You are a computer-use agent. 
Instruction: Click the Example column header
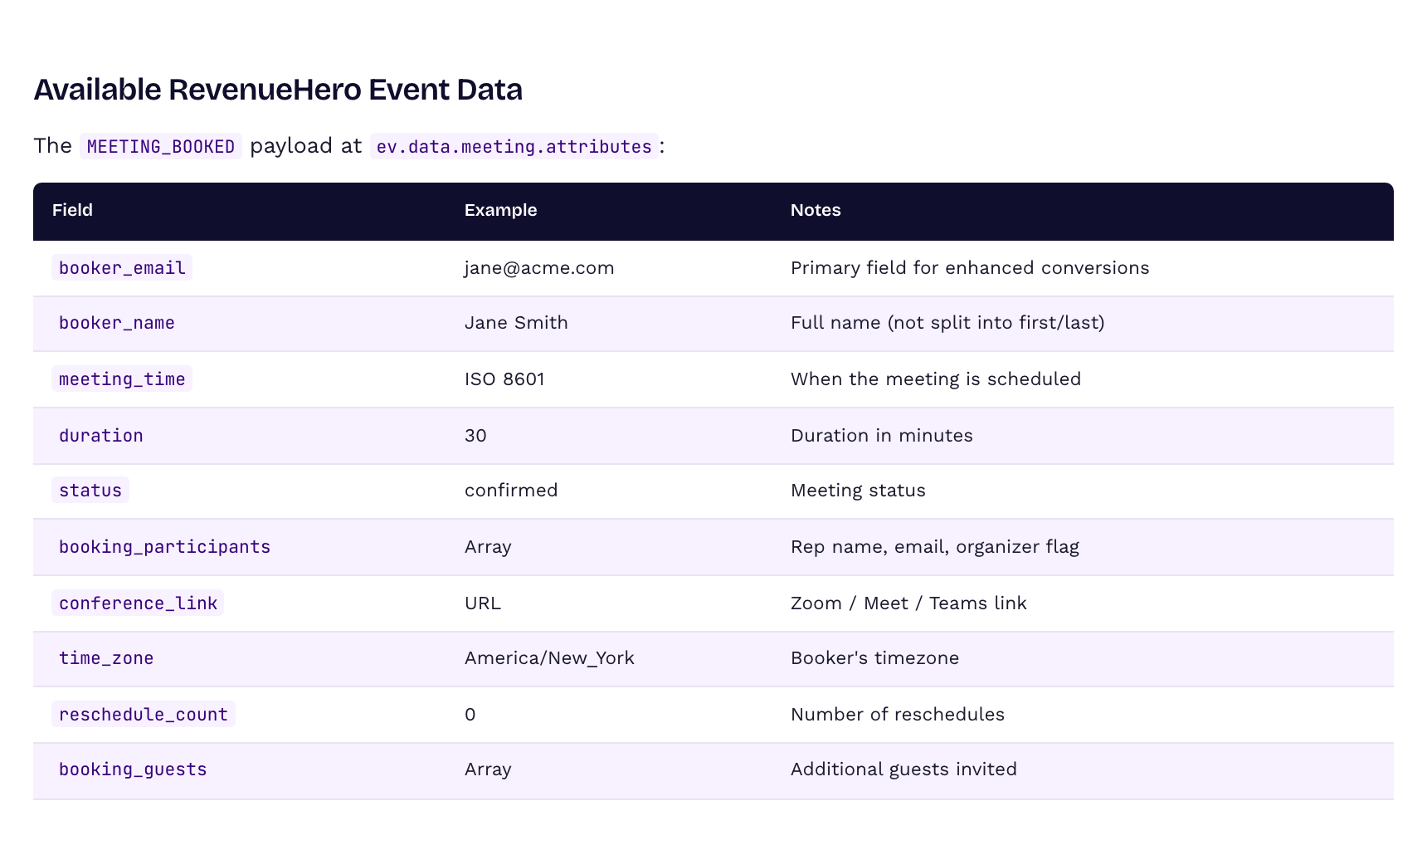point(500,210)
